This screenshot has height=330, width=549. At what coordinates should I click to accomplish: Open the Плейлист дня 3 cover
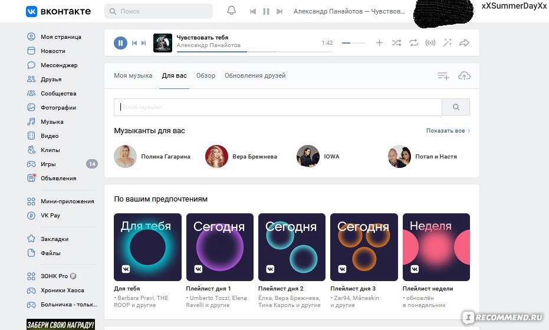[364, 247]
